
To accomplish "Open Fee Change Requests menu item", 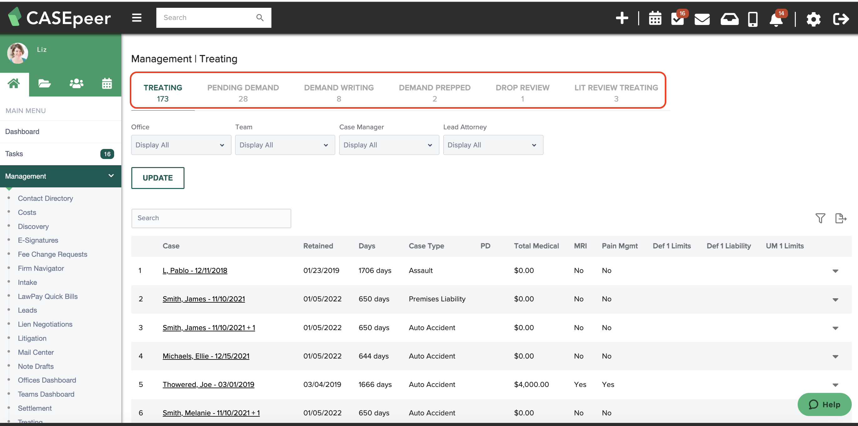I will [53, 254].
